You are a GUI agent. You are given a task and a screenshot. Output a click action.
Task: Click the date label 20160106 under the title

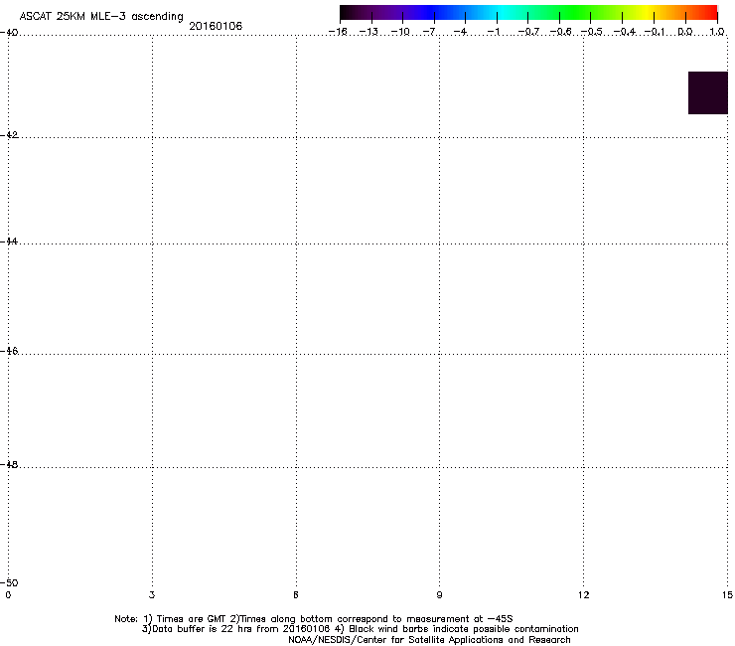click(216, 26)
